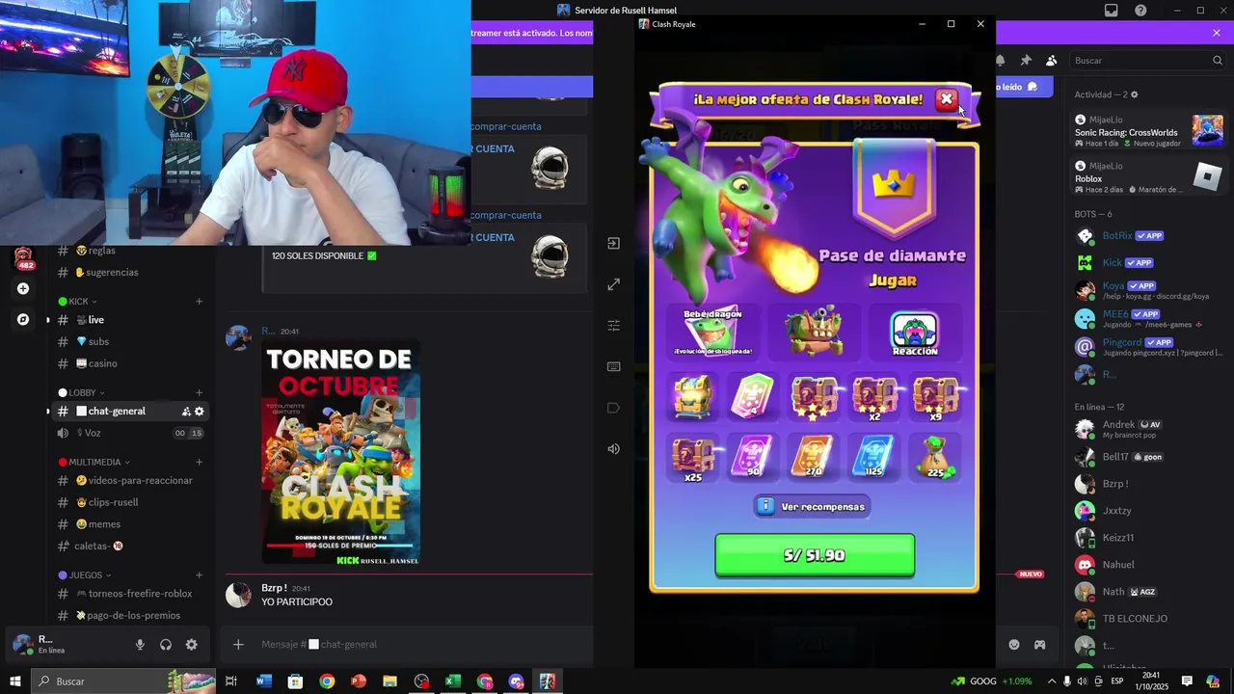Invite people to chat-general channel
Viewport: 1234px width, 694px height.
[186, 412]
